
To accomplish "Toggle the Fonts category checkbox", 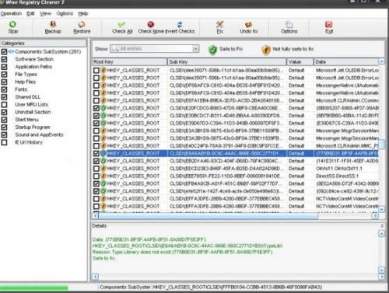I will click(4, 89).
